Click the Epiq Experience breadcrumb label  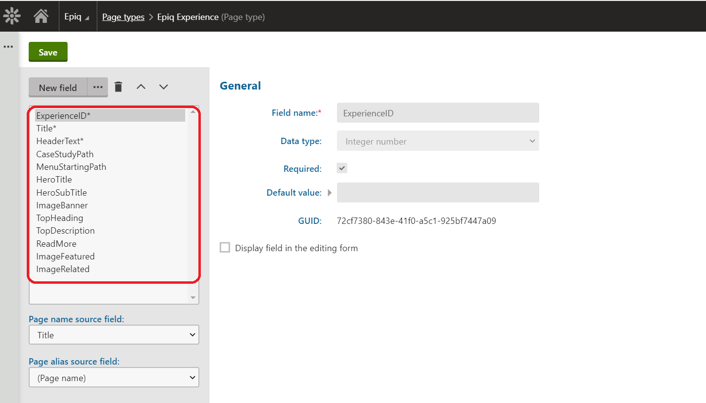click(x=188, y=17)
